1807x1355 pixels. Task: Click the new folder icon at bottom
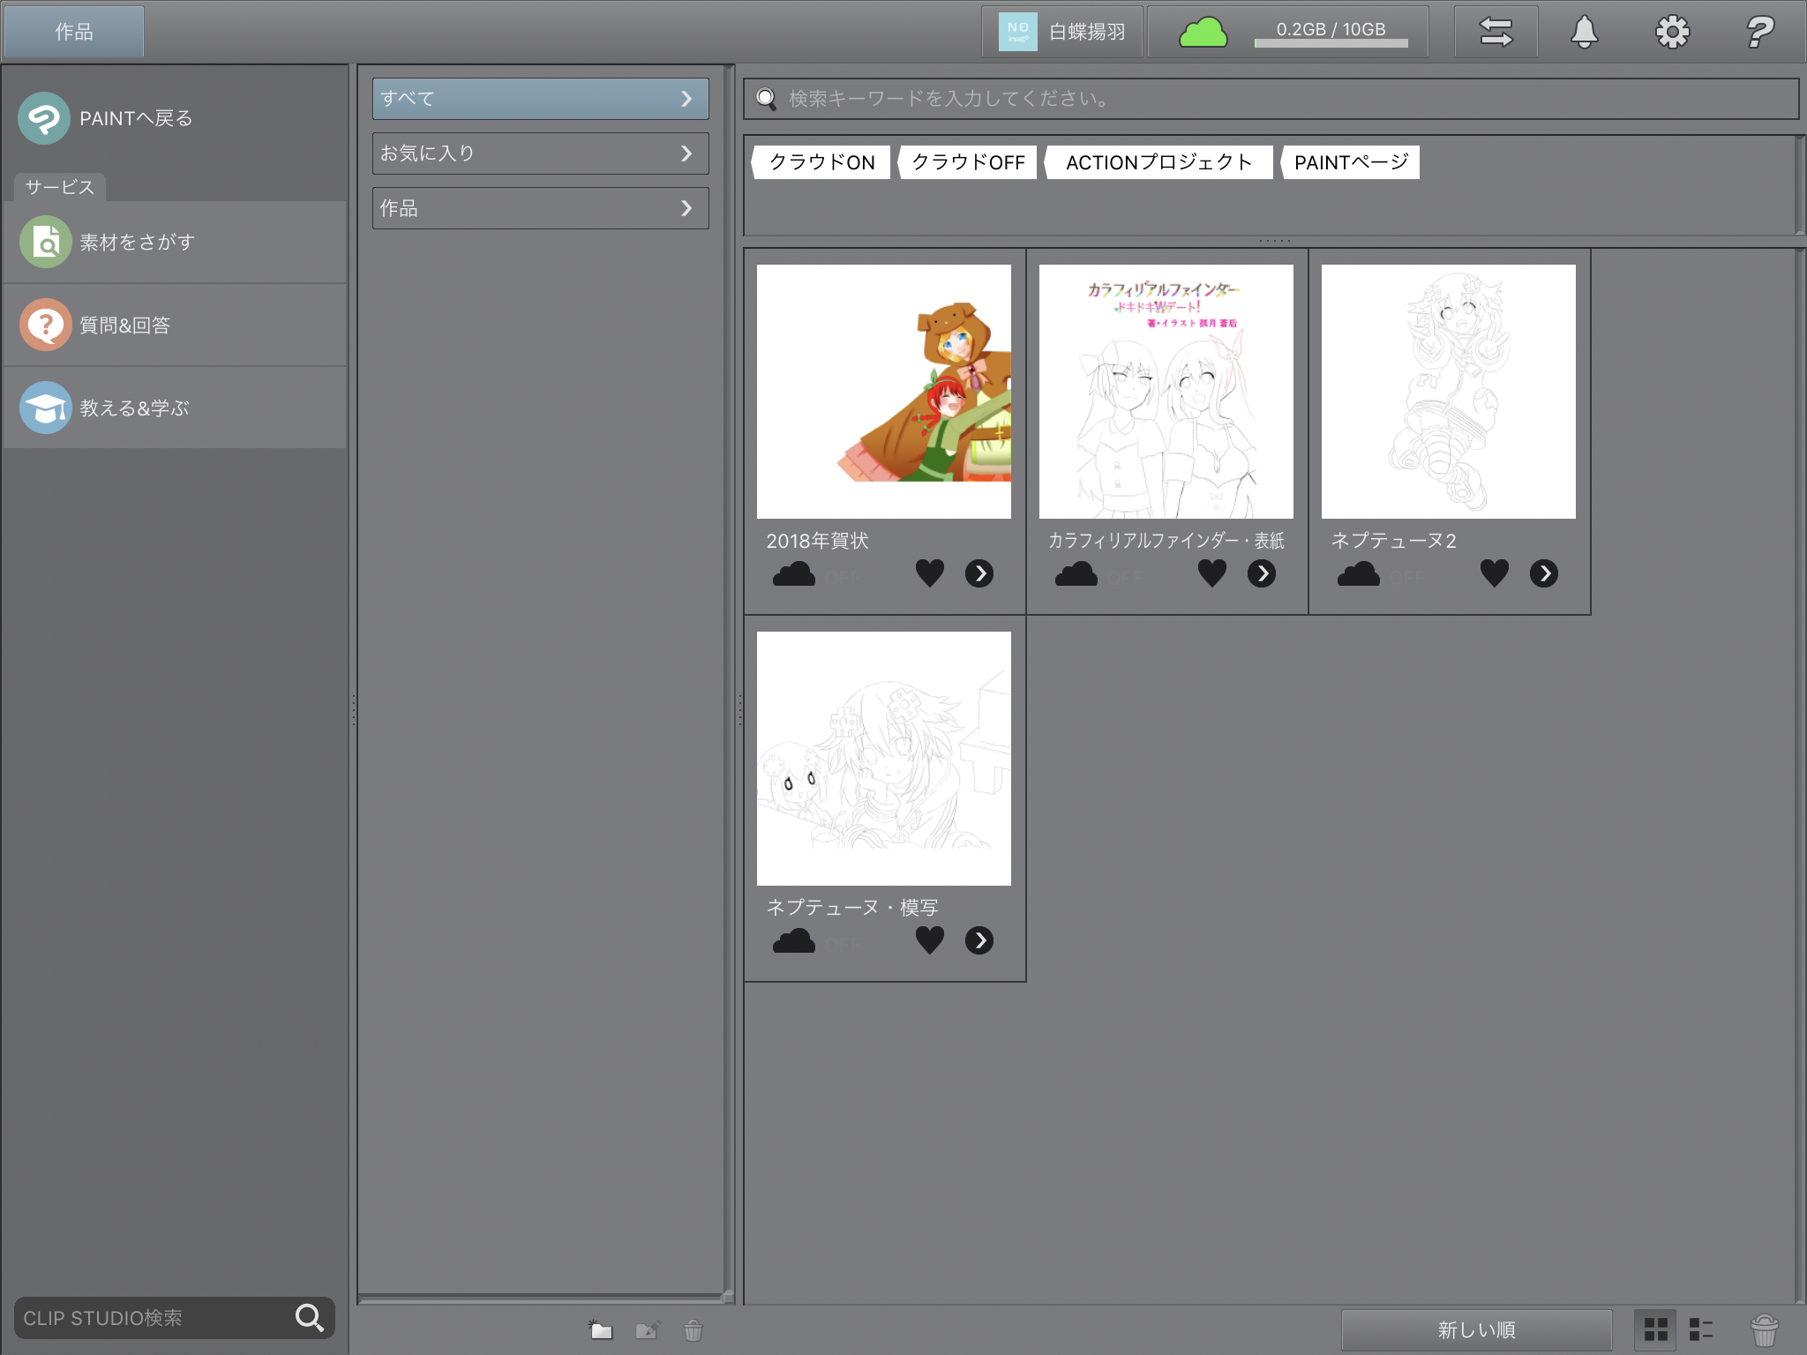coord(601,1329)
